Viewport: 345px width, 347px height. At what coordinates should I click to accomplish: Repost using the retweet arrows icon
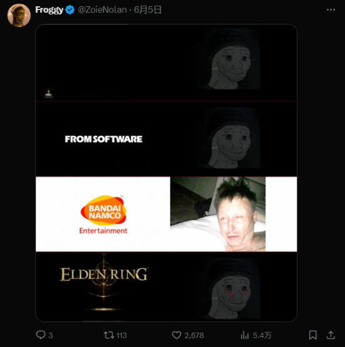(109, 335)
